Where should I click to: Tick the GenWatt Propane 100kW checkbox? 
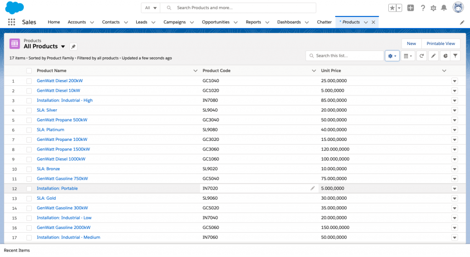pos(29,140)
